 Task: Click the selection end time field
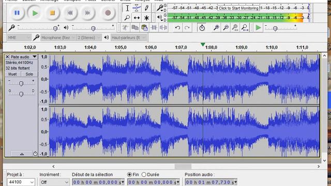tap(154, 182)
